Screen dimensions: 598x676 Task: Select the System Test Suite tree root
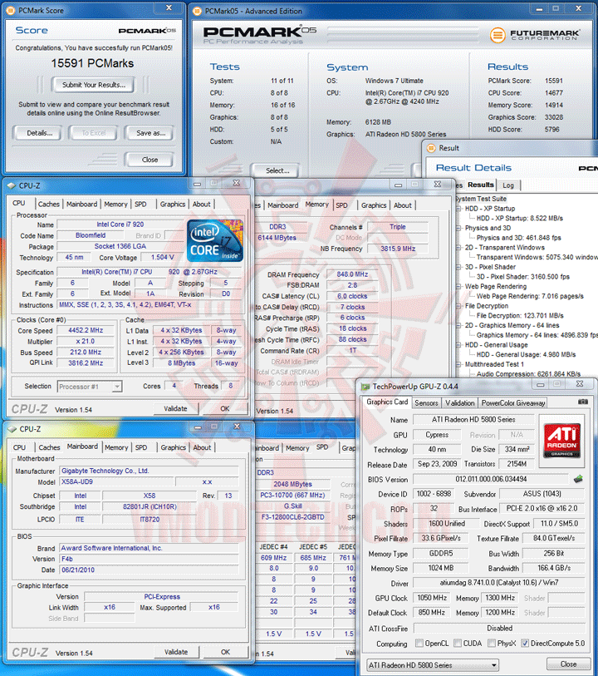point(480,200)
